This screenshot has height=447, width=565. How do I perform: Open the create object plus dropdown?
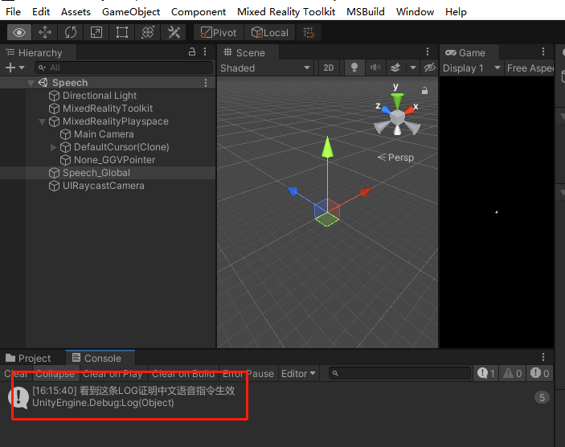[14, 68]
